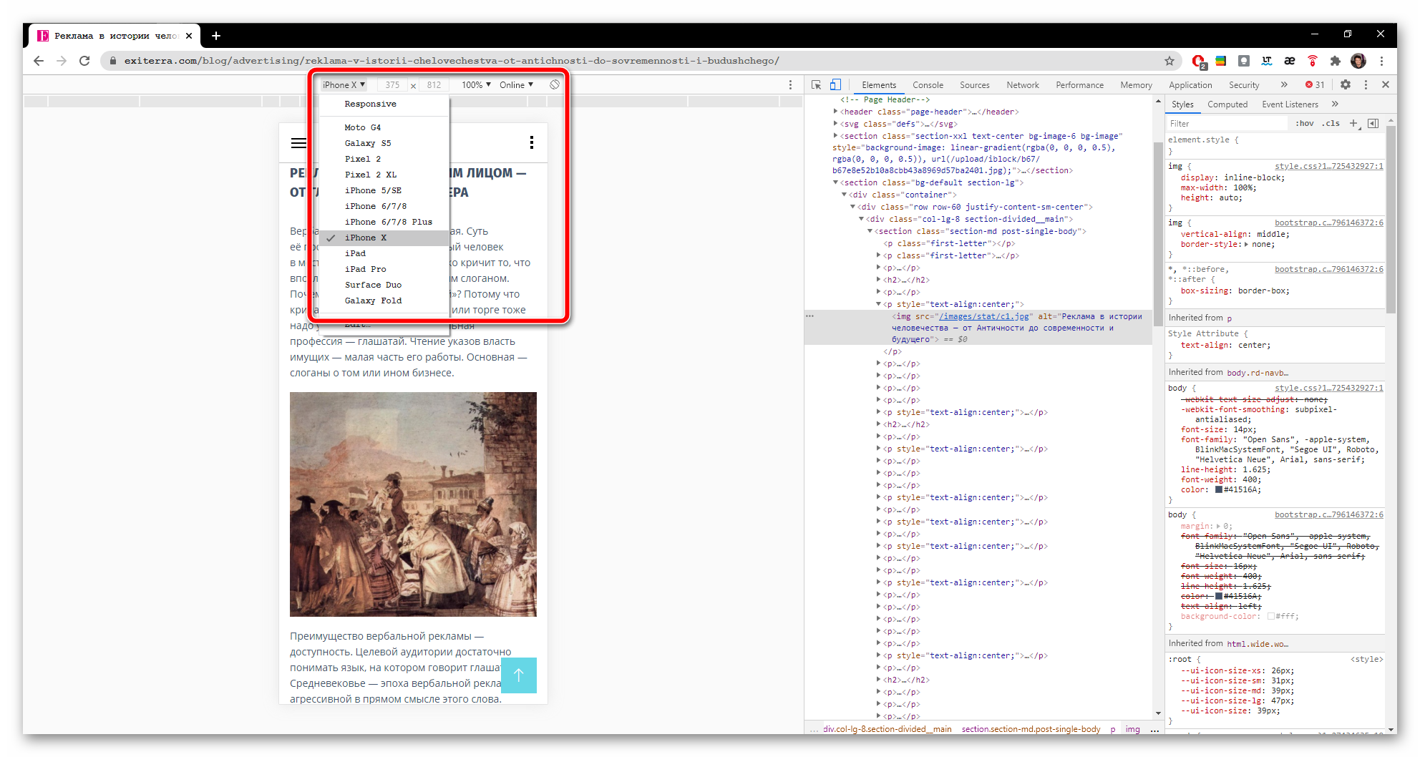Focus the Styles Filter field
The width and height of the screenshot is (1420, 757).
coord(1227,123)
